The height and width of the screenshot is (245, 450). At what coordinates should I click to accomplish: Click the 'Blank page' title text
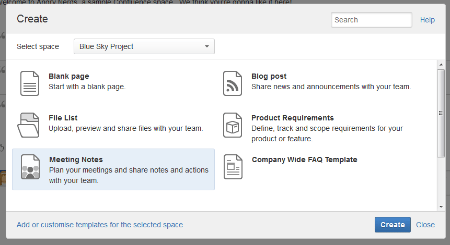[69, 76]
